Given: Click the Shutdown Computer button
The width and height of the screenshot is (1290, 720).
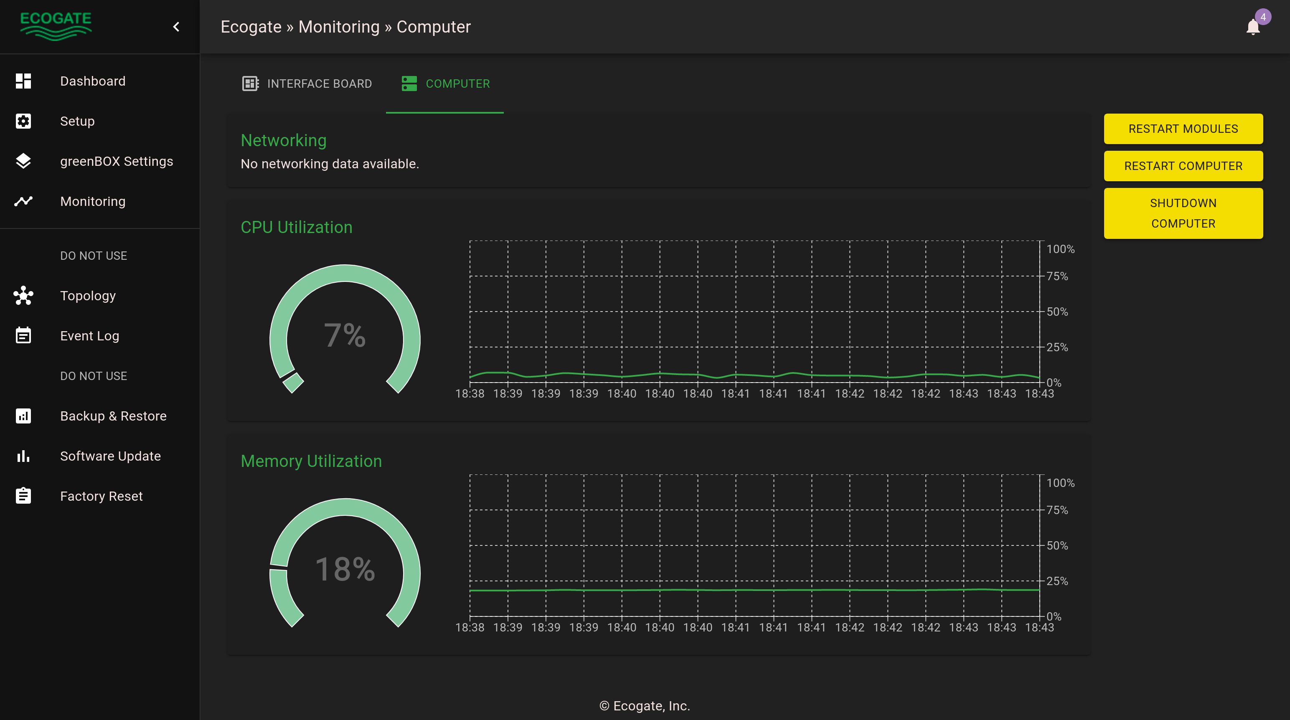Looking at the screenshot, I should 1183,213.
